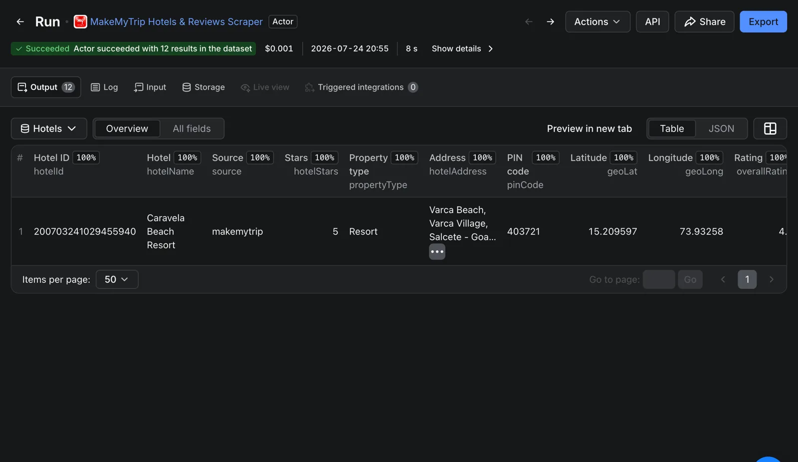The width and height of the screenshot is (798, 462).
Task: Focus the Go to page input field
Action: pos(659,279)
